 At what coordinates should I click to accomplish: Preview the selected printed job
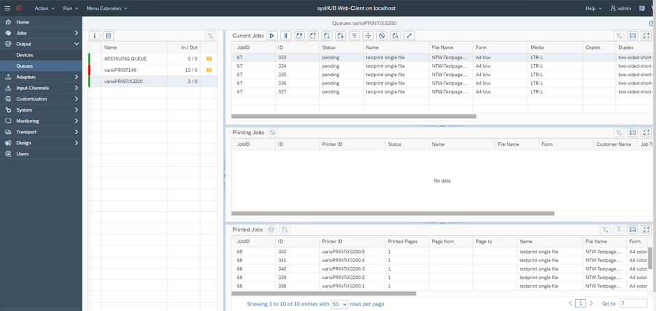285,229
